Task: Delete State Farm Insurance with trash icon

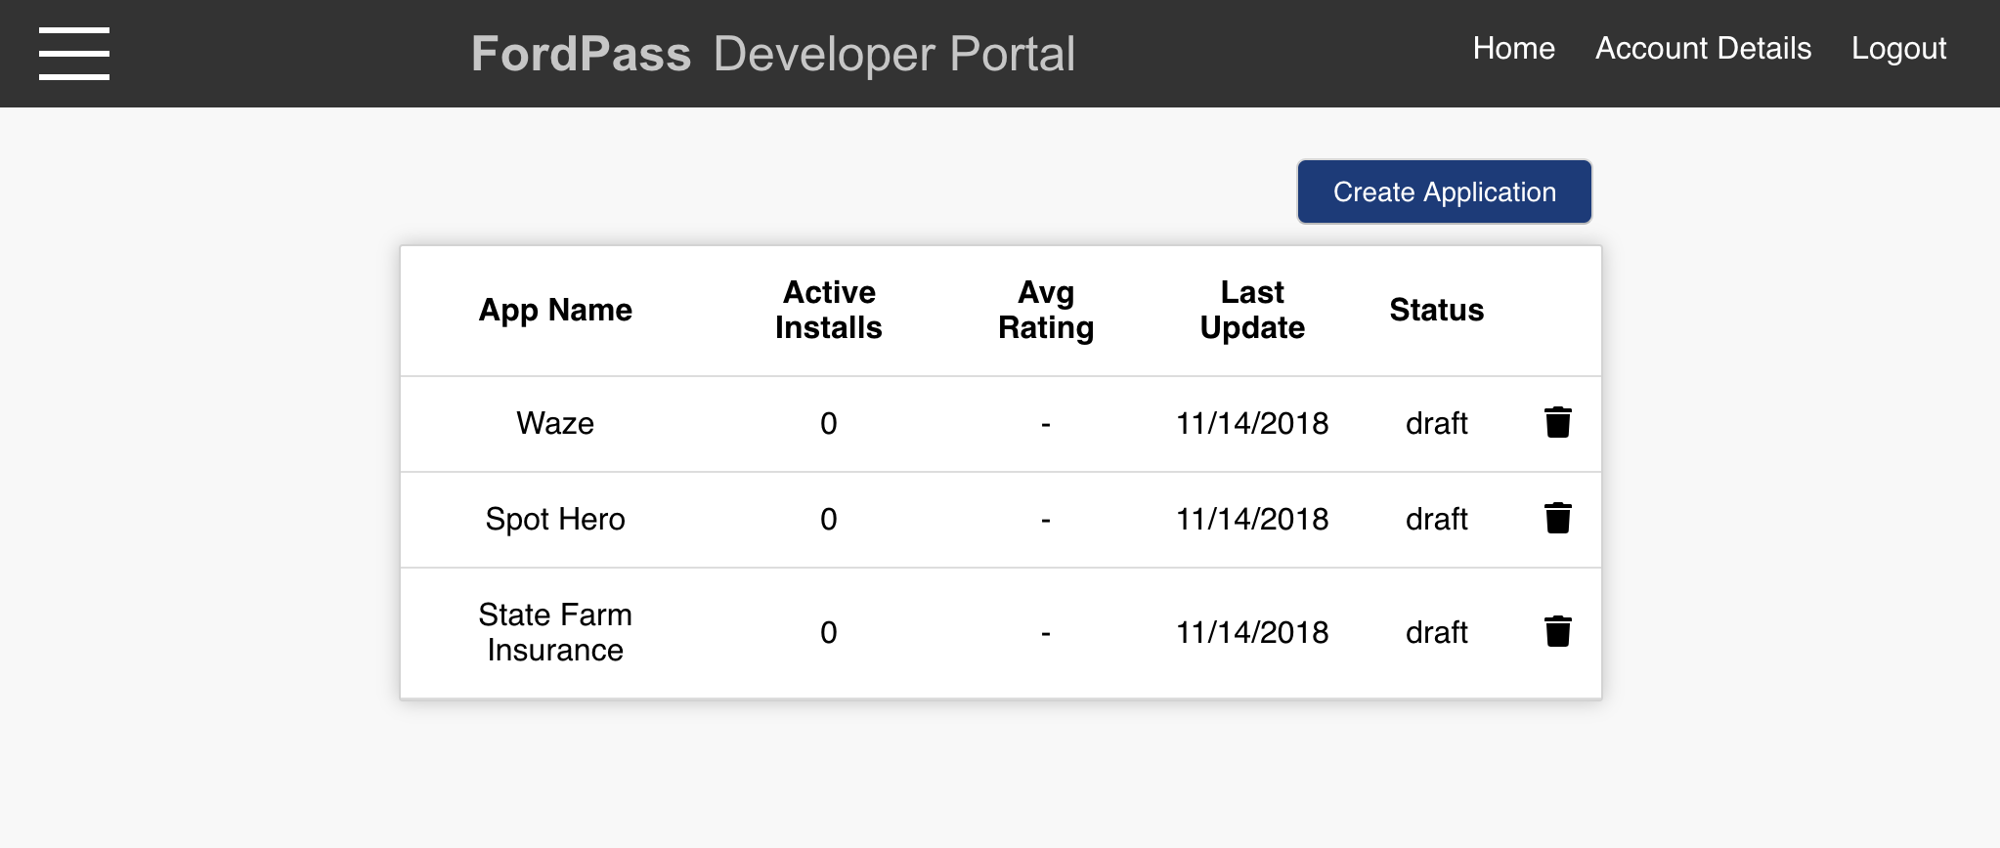Action: pyautogui.click(x=1557, y=631)
